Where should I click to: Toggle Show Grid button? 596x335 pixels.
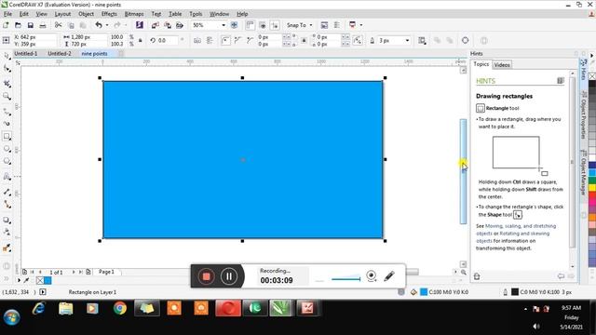click(263, 25)
